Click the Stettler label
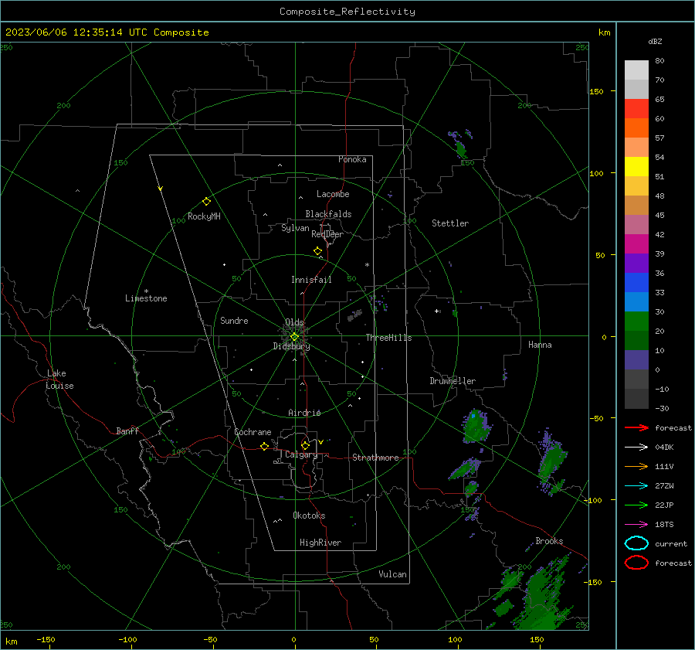This screenshot has width=695, height=650. tap(450, 223)
